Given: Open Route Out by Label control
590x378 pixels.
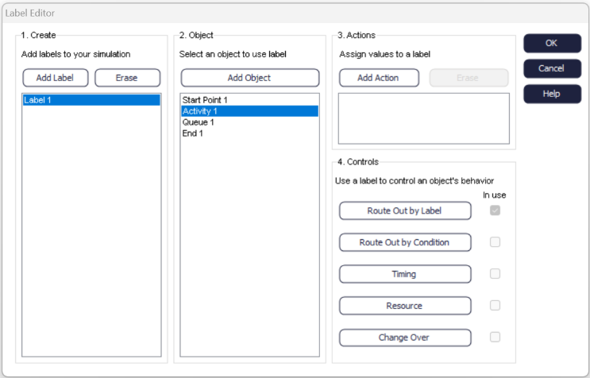Looking at the screenshot, I should click(405, 210).
